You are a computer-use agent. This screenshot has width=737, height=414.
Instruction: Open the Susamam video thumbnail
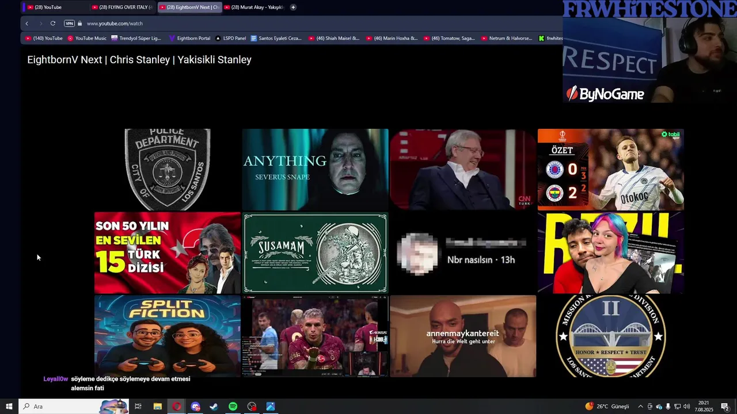click(315, 253)
